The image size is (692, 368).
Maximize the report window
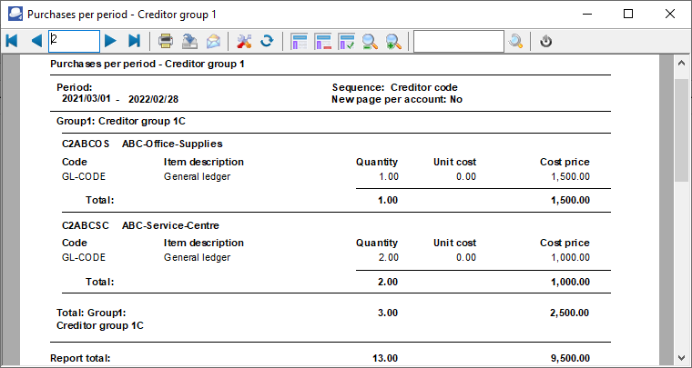pyautogui.click(x=628, y=15)
